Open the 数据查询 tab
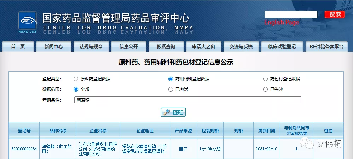The height and width of the screenshot is (159, 353). (166, 47)
